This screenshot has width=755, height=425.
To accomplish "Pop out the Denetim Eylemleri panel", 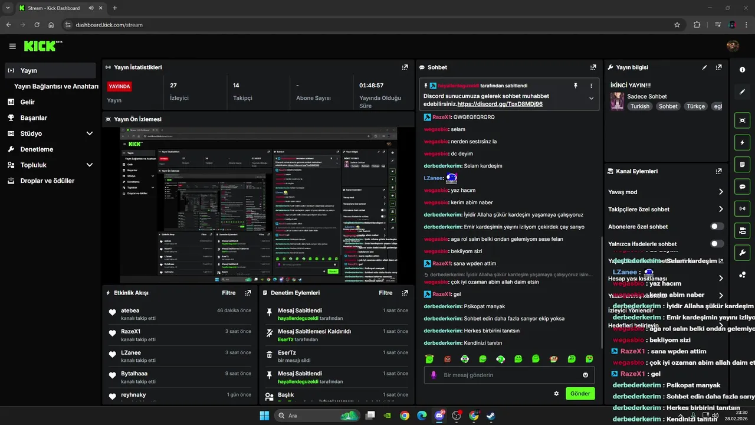I will 405,293.
